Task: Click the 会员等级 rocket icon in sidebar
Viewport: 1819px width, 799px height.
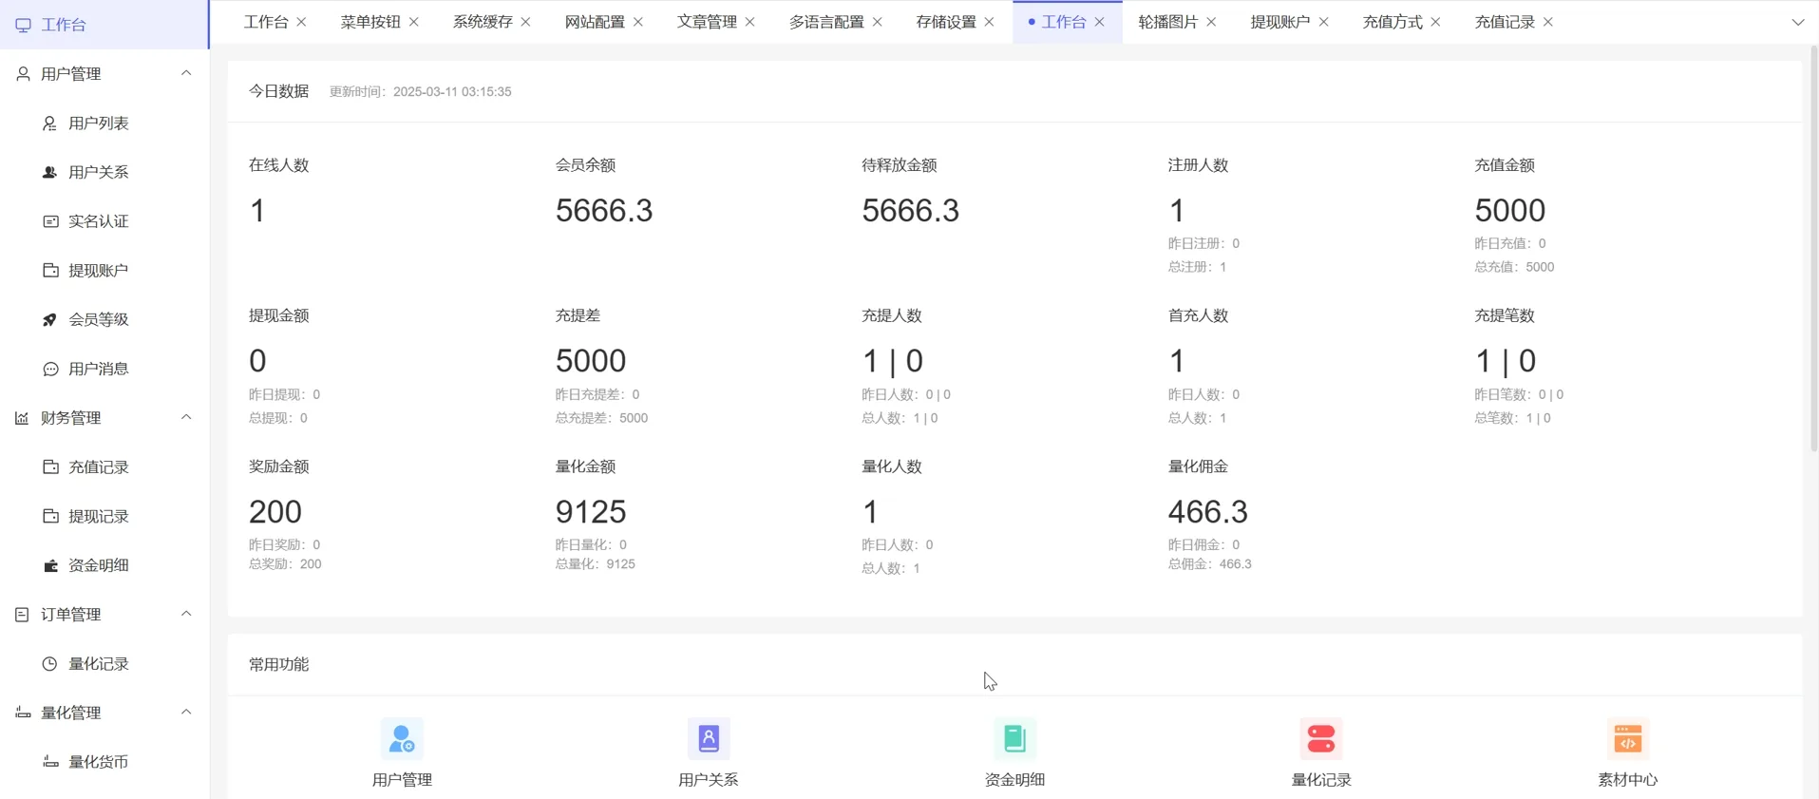Action: point(50,320)
